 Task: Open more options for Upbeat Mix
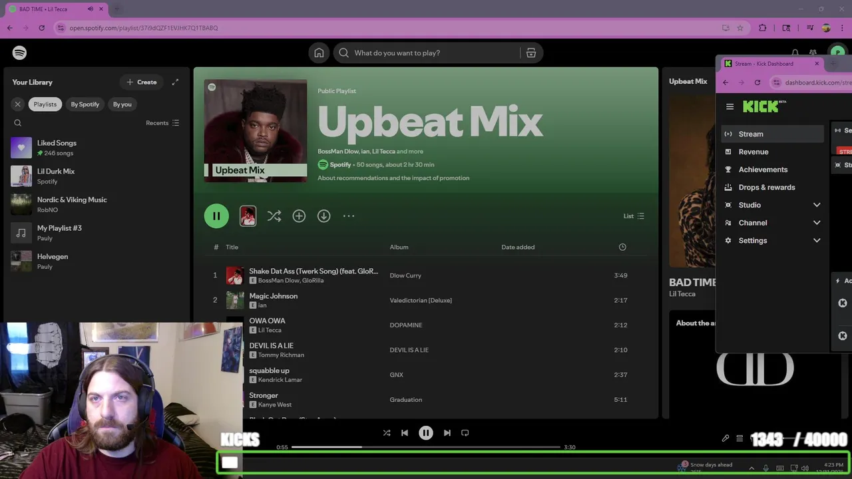click(349, 216)
